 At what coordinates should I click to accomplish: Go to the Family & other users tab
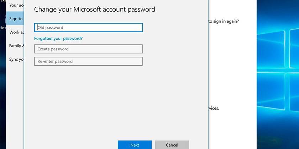point(16,46)
